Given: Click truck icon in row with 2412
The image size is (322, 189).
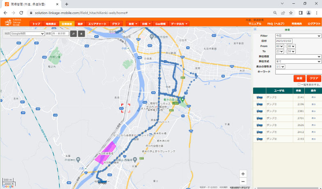Looking at the screenshot, I should pyautogui.click(x=260, y=132).
